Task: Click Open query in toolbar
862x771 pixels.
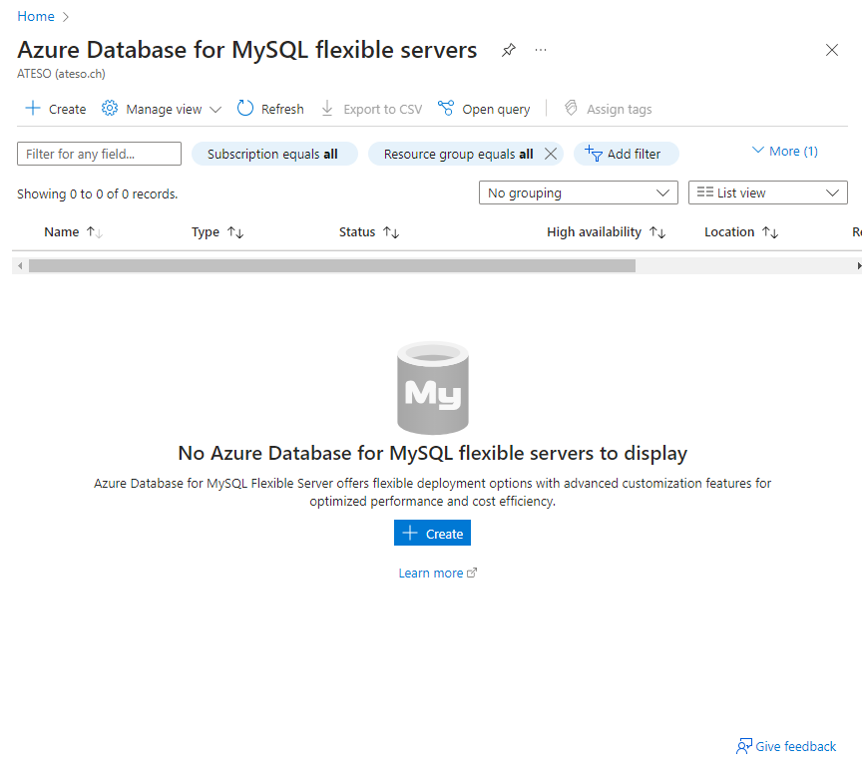Action: pyautogui.click(x=484, y=109)
